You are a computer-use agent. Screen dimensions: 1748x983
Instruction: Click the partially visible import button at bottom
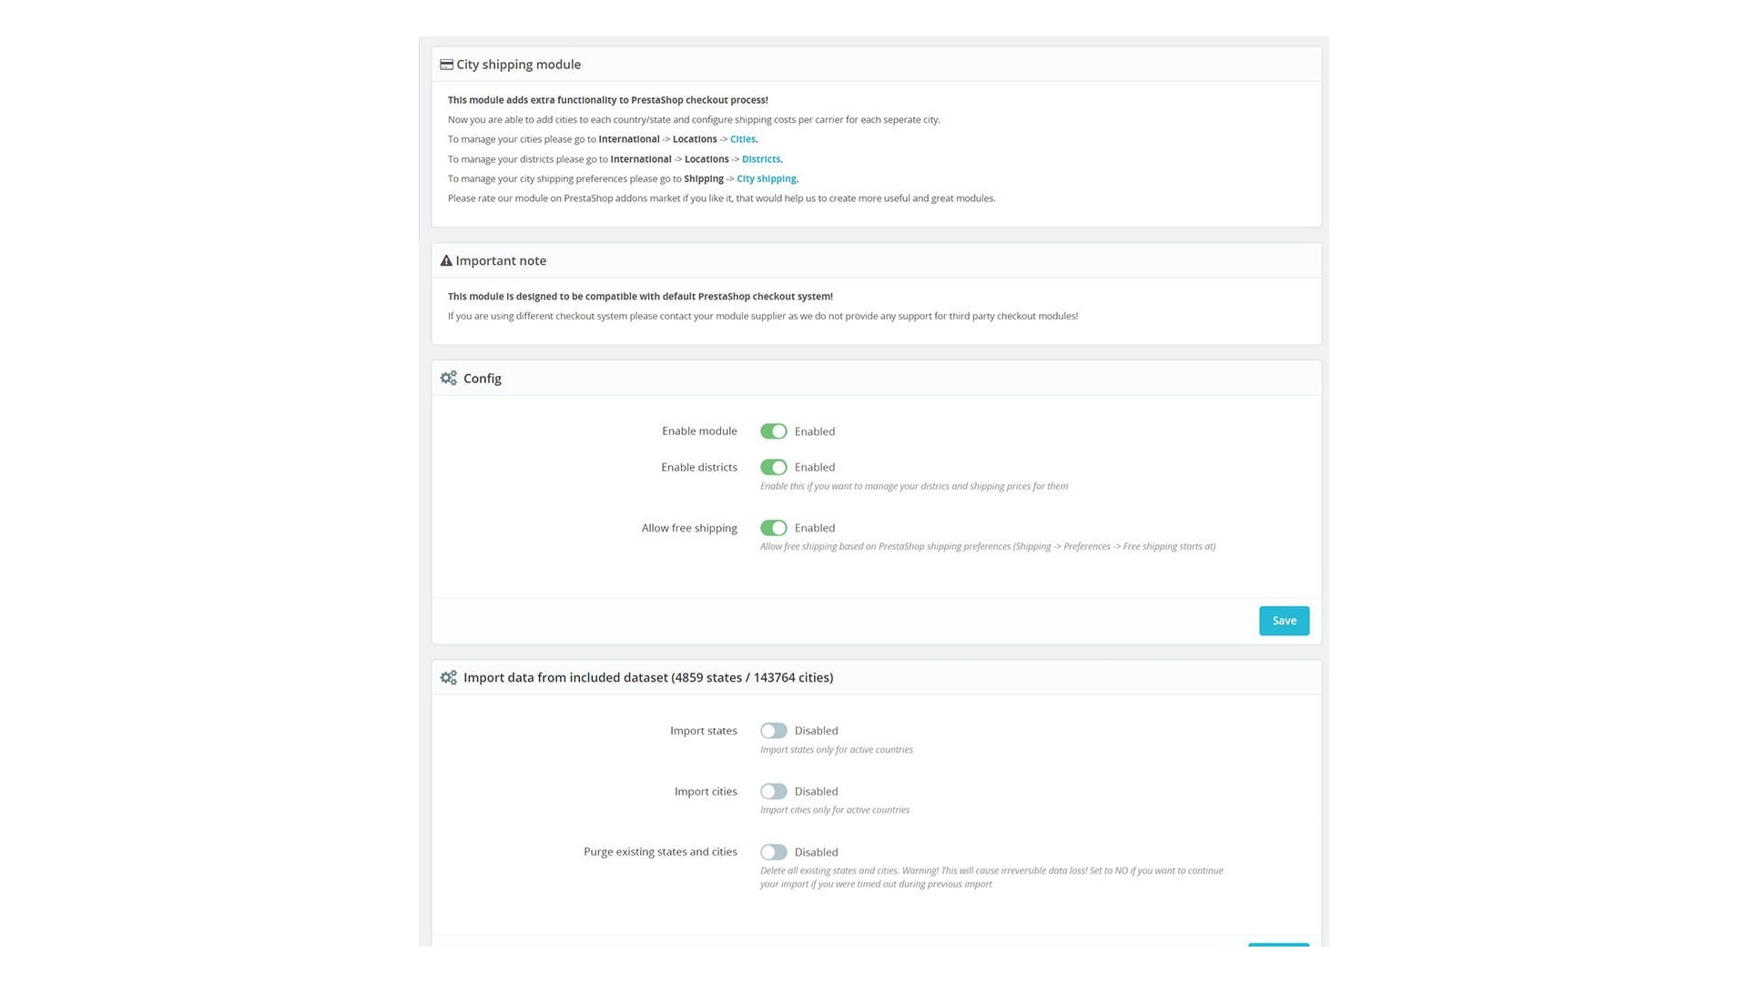point(1278,945)
